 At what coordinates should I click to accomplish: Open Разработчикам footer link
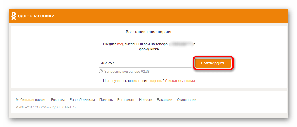[x=82, y=100]
